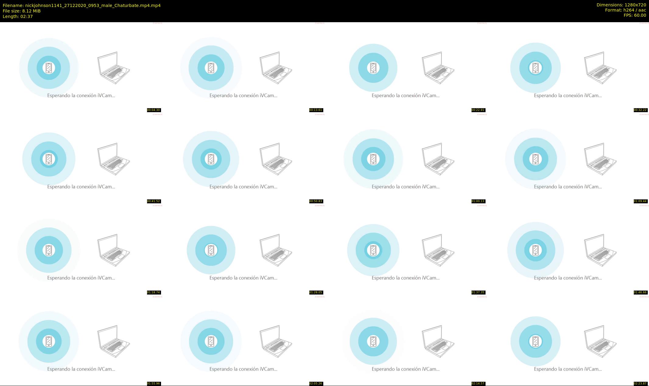
Task: Click the filename text in the header
Action: 82,5
